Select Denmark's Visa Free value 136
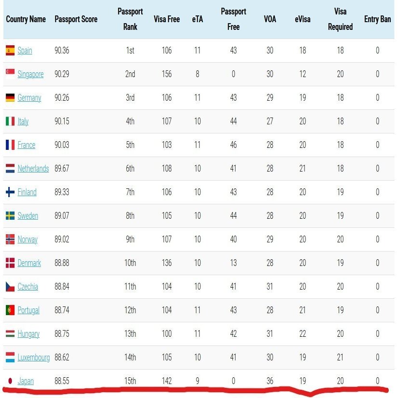This screenshot has height=398, width=398. point(167,263)
